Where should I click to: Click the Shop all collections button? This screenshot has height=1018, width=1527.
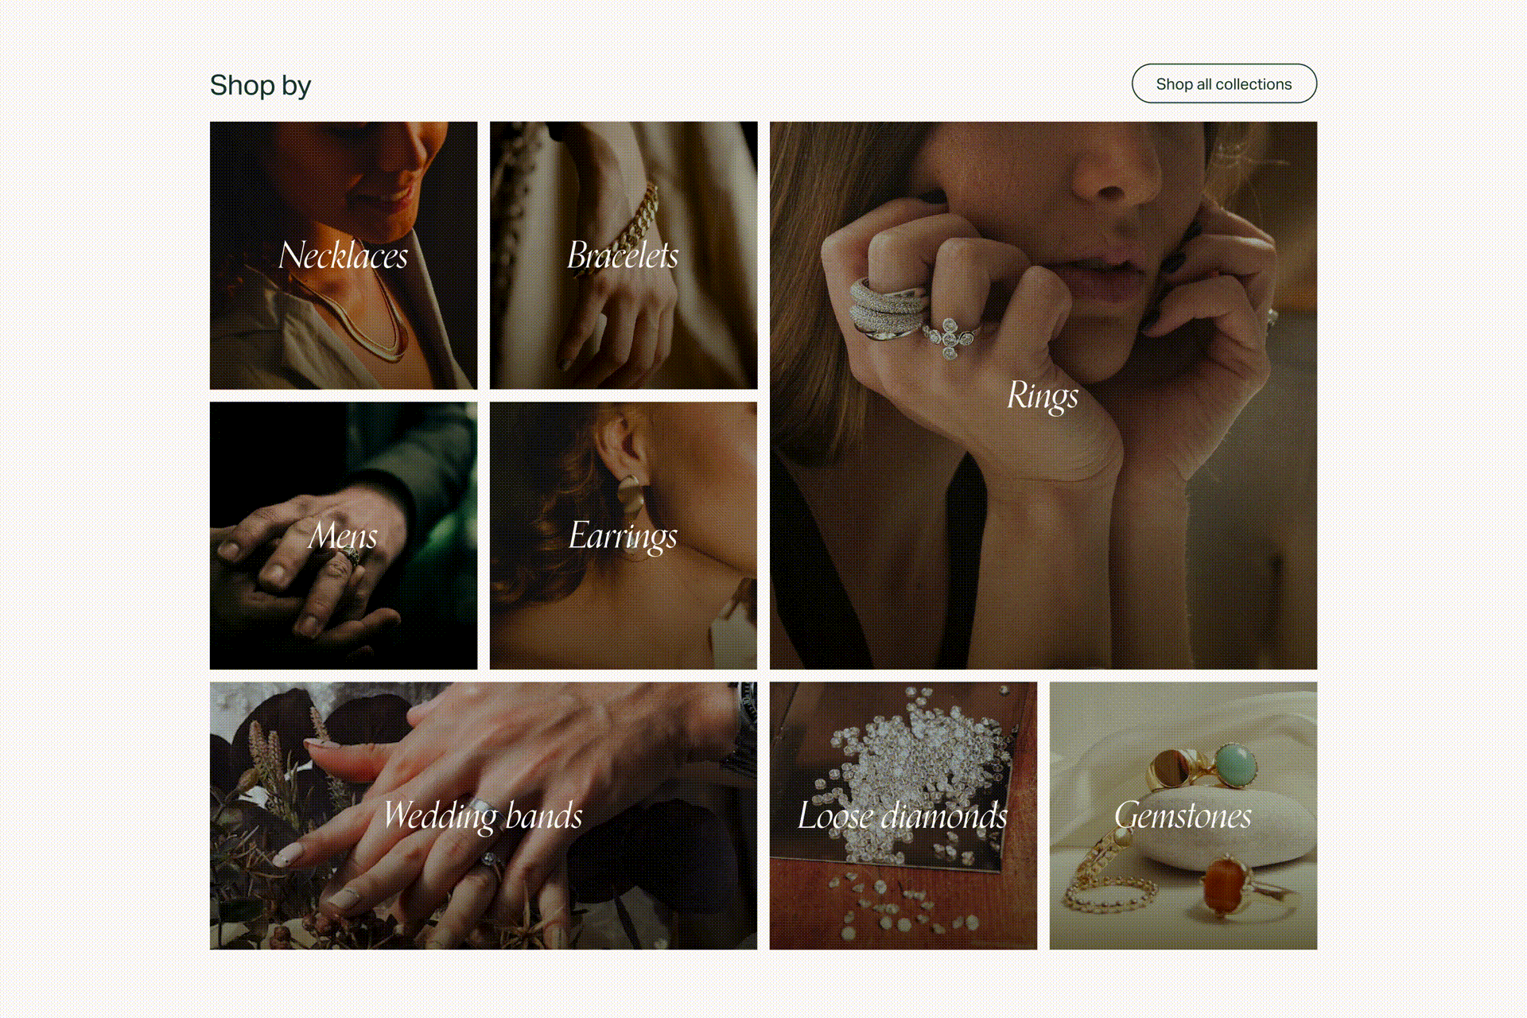point(1224,84)
